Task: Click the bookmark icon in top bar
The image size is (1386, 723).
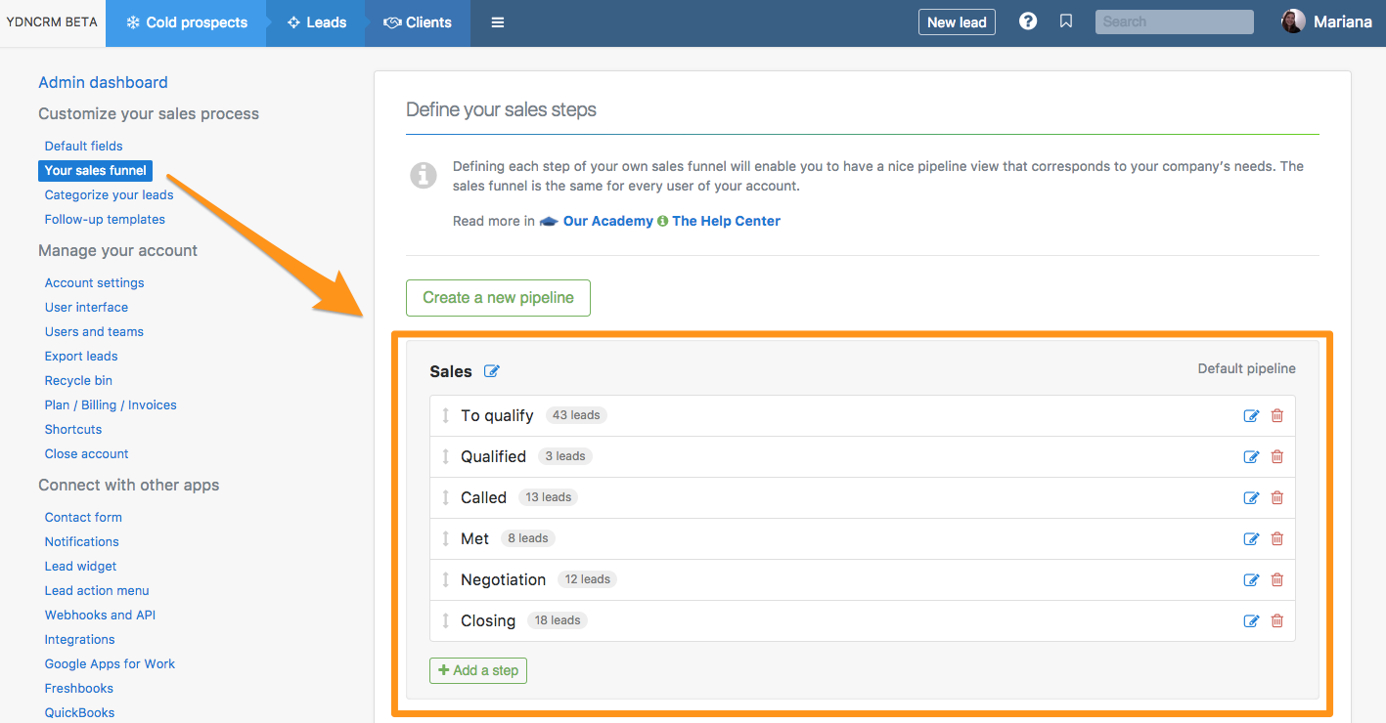Action: coord(1066,21)
